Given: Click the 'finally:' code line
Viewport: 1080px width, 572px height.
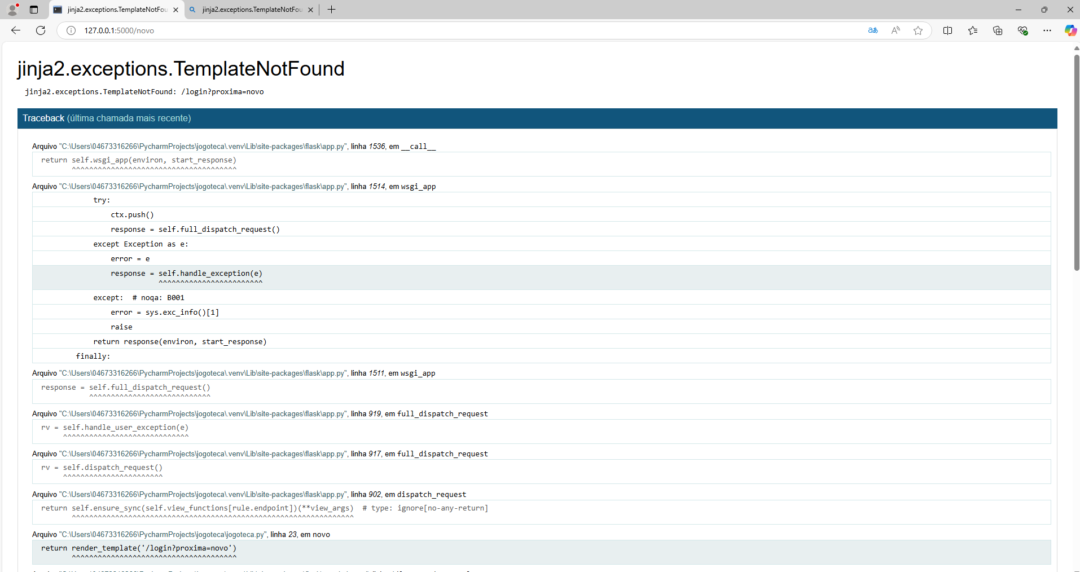Looking at the screenshot, I should (x=542, y=356).
